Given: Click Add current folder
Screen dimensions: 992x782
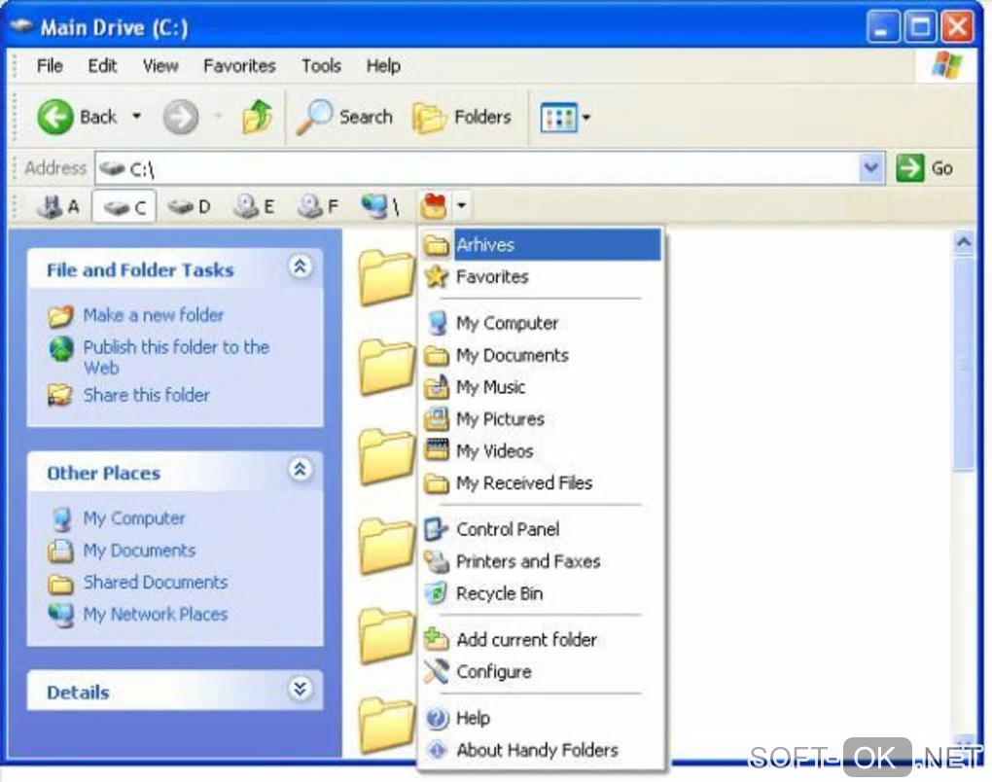Looking at the screenshot, I should click(542, 640).
